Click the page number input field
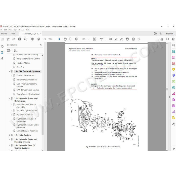 45,39
